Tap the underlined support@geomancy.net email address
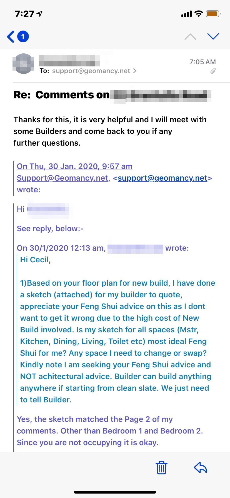The width and height of the screenshot is (230, 498). [x=162, y=178]
